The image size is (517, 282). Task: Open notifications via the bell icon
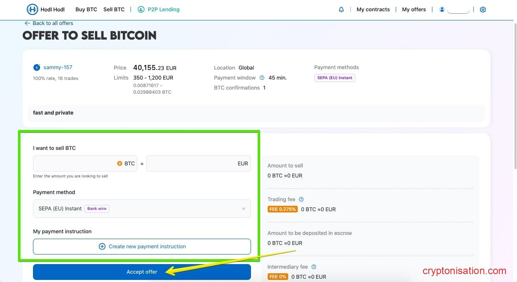pyautogui.click(x=341, y=9)
